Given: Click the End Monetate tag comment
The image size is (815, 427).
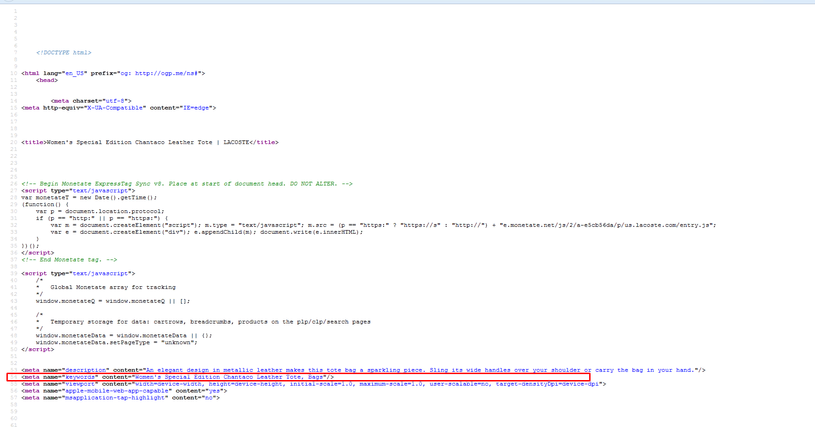Looking at the screenshot, I should click(x=69, y=260).
